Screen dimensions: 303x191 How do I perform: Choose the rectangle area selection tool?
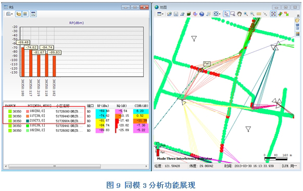pos(233,14)
